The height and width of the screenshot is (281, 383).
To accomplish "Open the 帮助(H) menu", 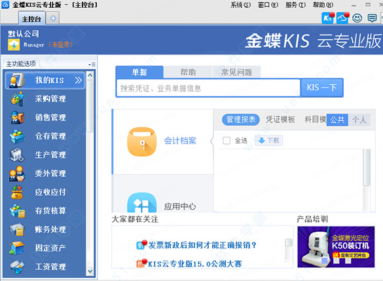I will coord(323,5).
